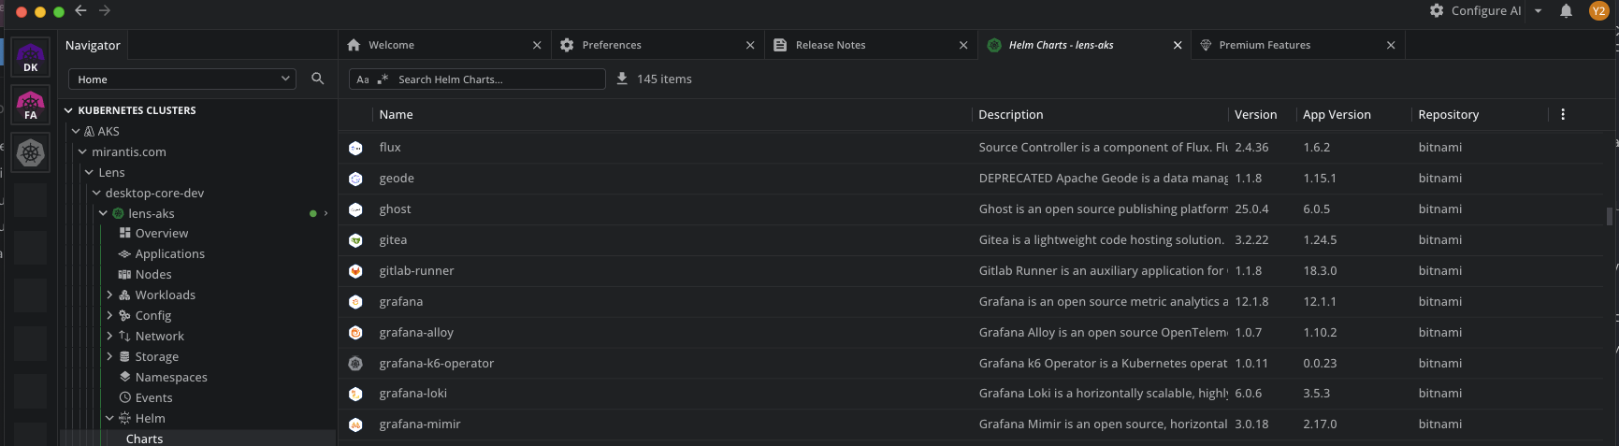
Task: Open the DK cluster hotbar icon
Action: 30,57
